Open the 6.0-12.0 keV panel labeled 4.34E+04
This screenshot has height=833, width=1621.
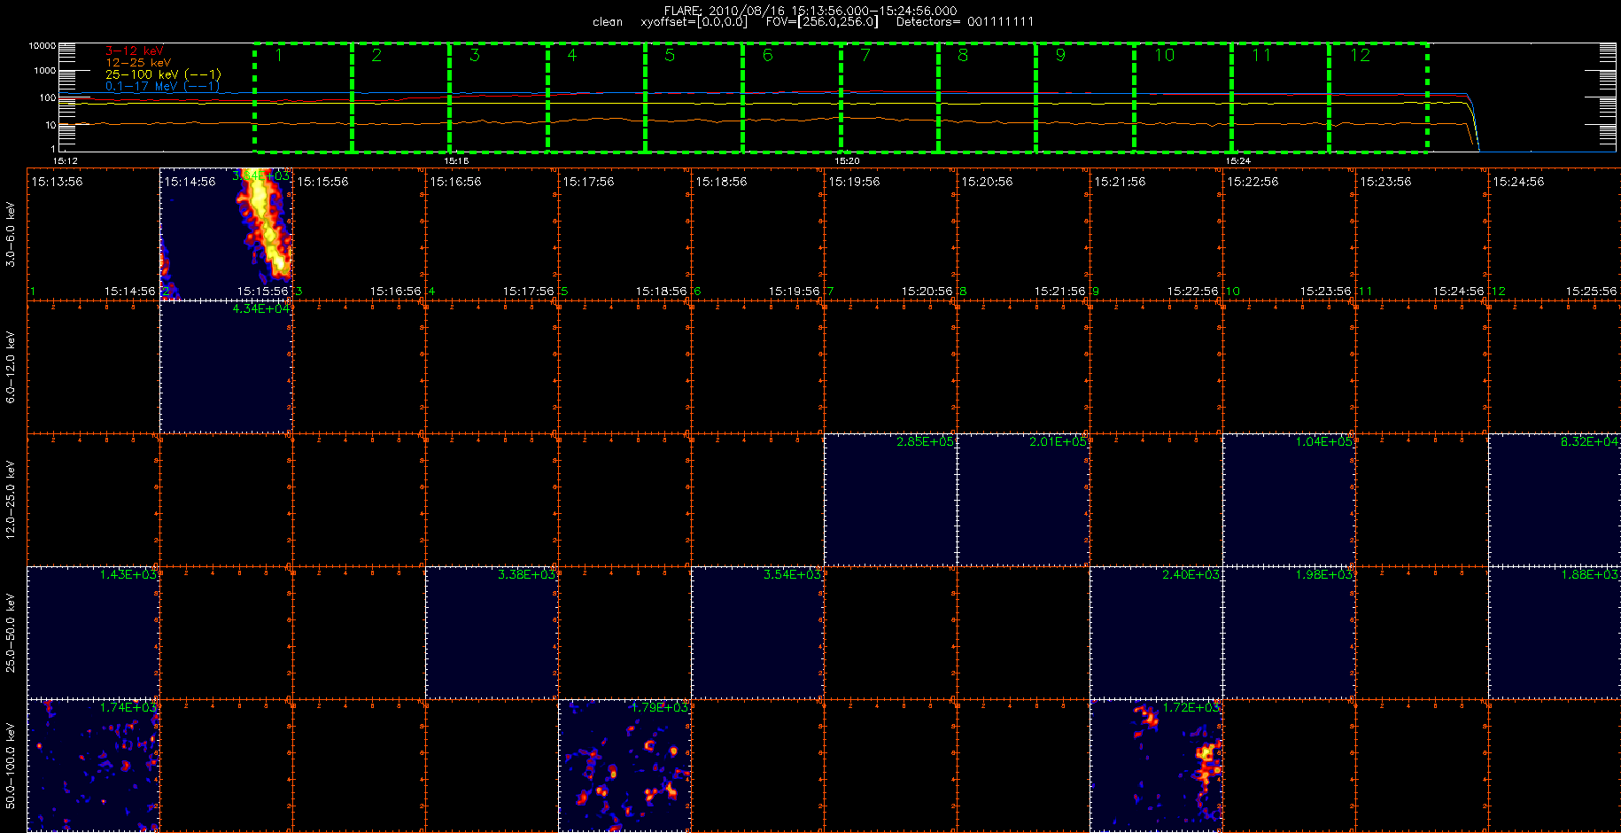tap(226, 367)
